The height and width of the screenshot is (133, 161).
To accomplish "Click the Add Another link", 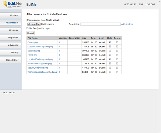I will [x=127, y=24].
